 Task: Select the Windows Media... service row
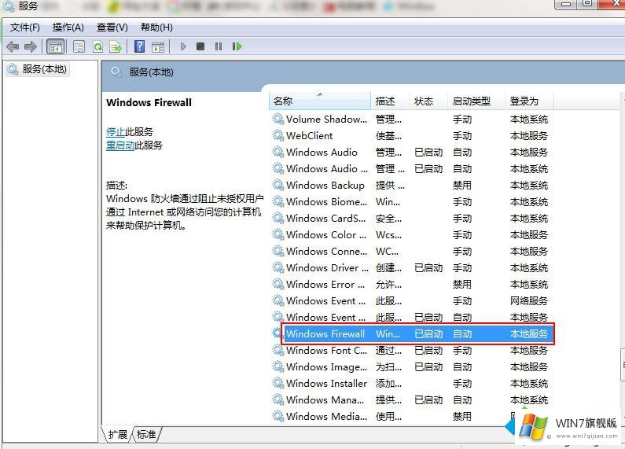411,416
